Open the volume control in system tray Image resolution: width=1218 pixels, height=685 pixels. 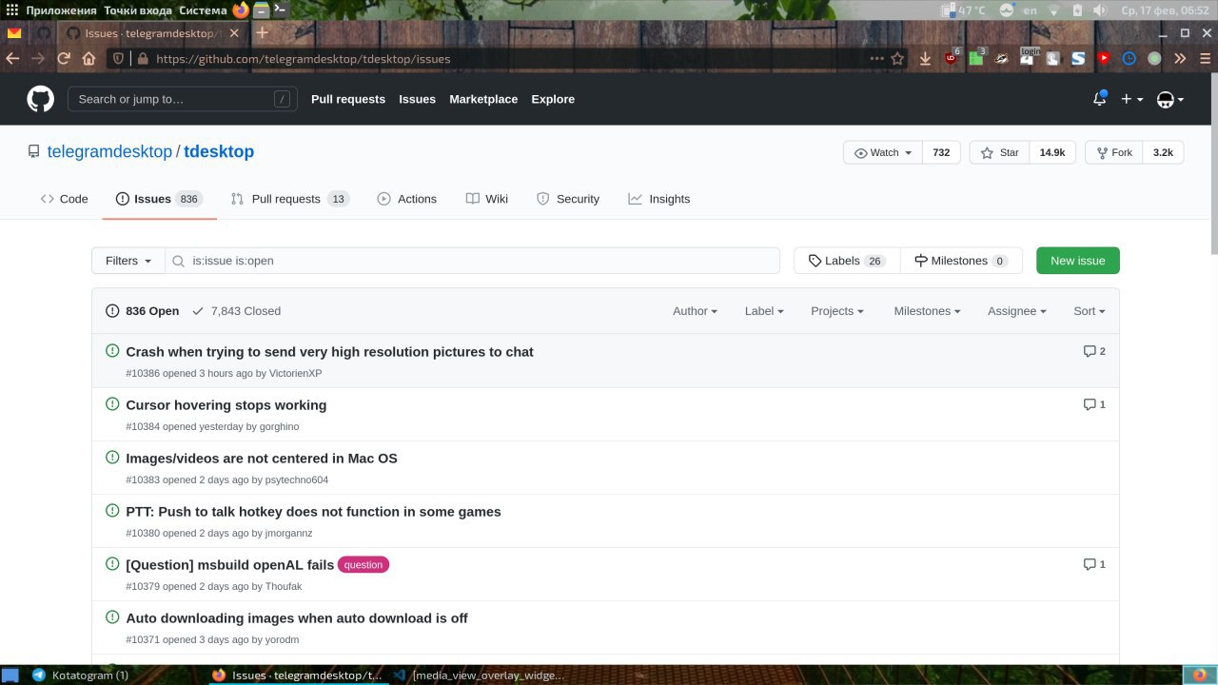pyautogui.click(x=1100, y=10)
